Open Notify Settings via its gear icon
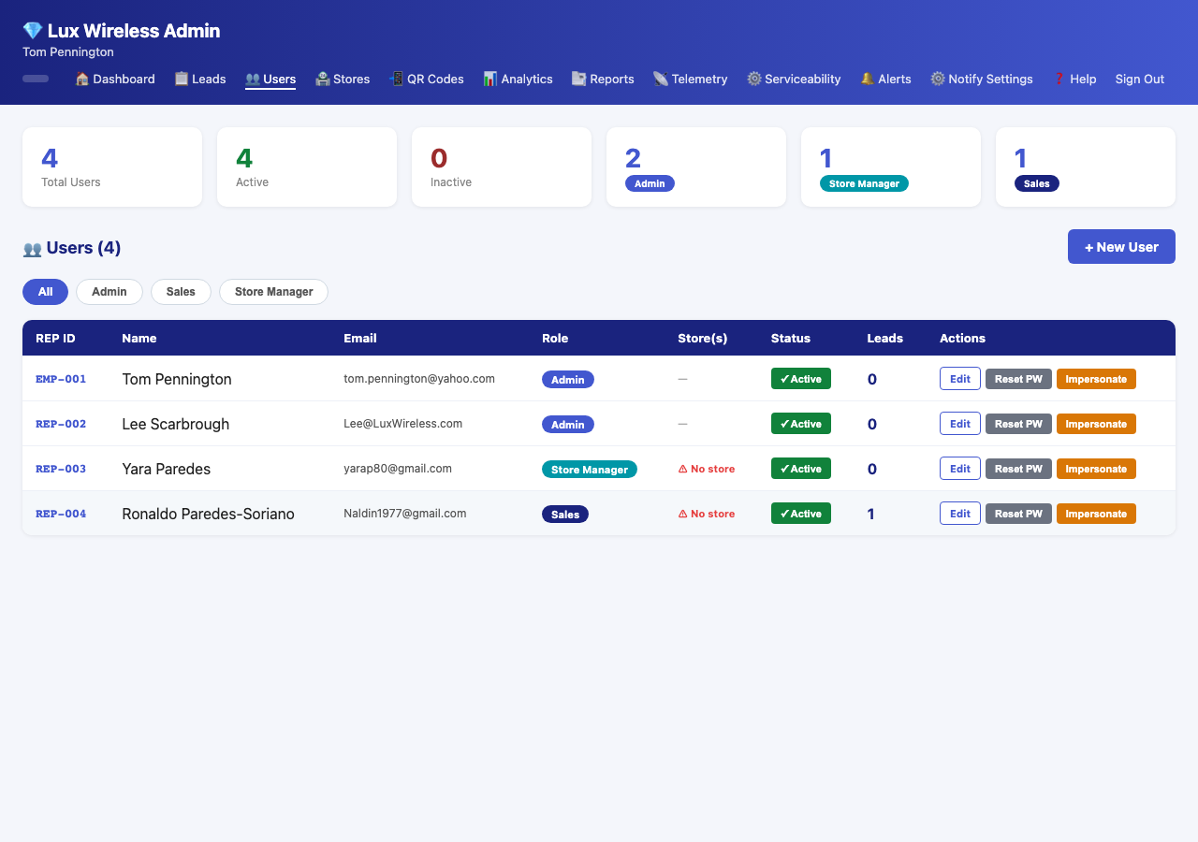 click(938, 80)
